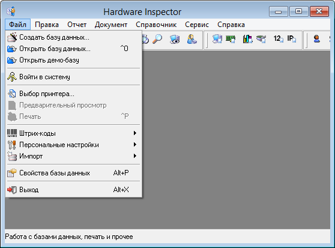Click the barcode icon beside Штрих-коды
This screenshot has width=335, height=248.
(12, 133)
